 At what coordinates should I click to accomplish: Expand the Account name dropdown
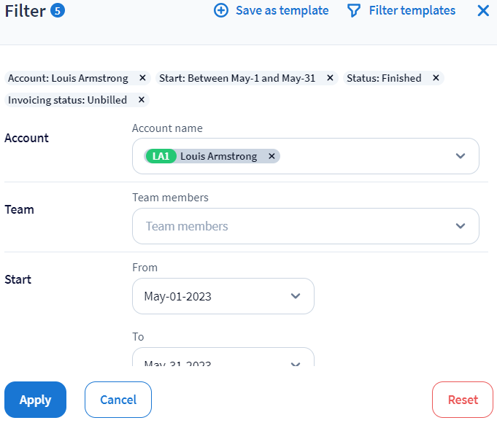coord(460,156)
